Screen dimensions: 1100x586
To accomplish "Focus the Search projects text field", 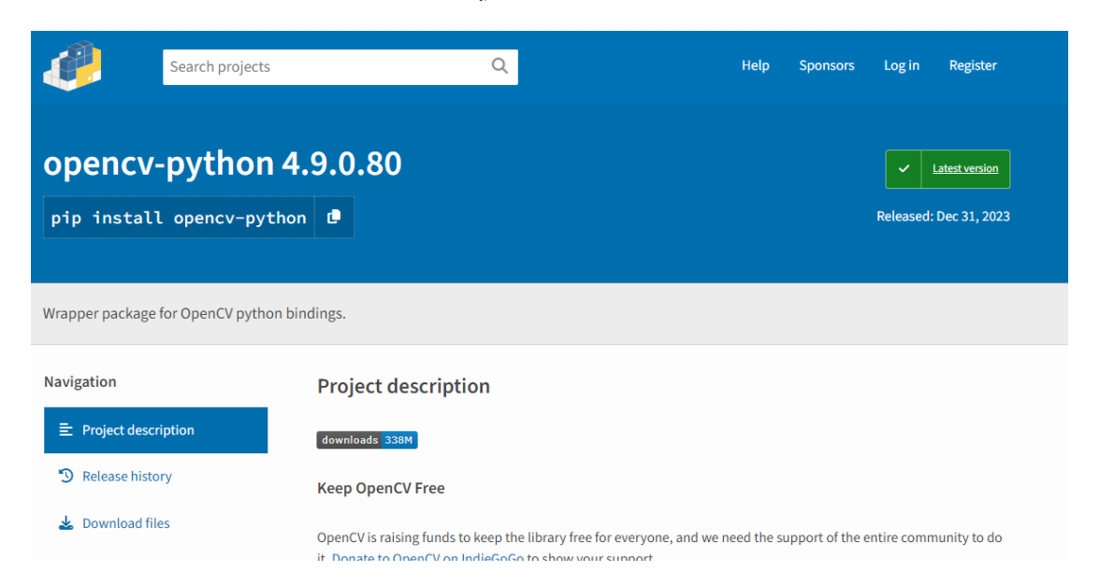I will click(x=323, y=66).
